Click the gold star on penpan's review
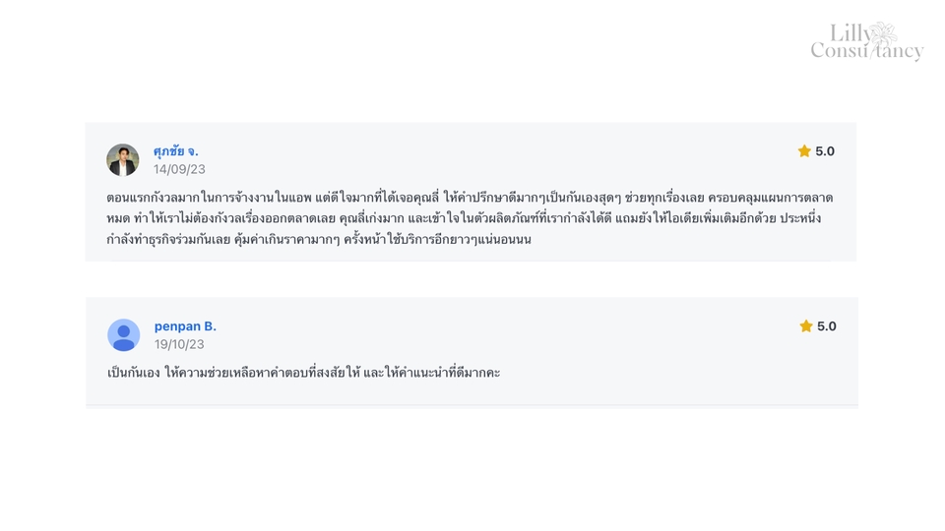The image size is (945, 531). (x=806, y=326)
